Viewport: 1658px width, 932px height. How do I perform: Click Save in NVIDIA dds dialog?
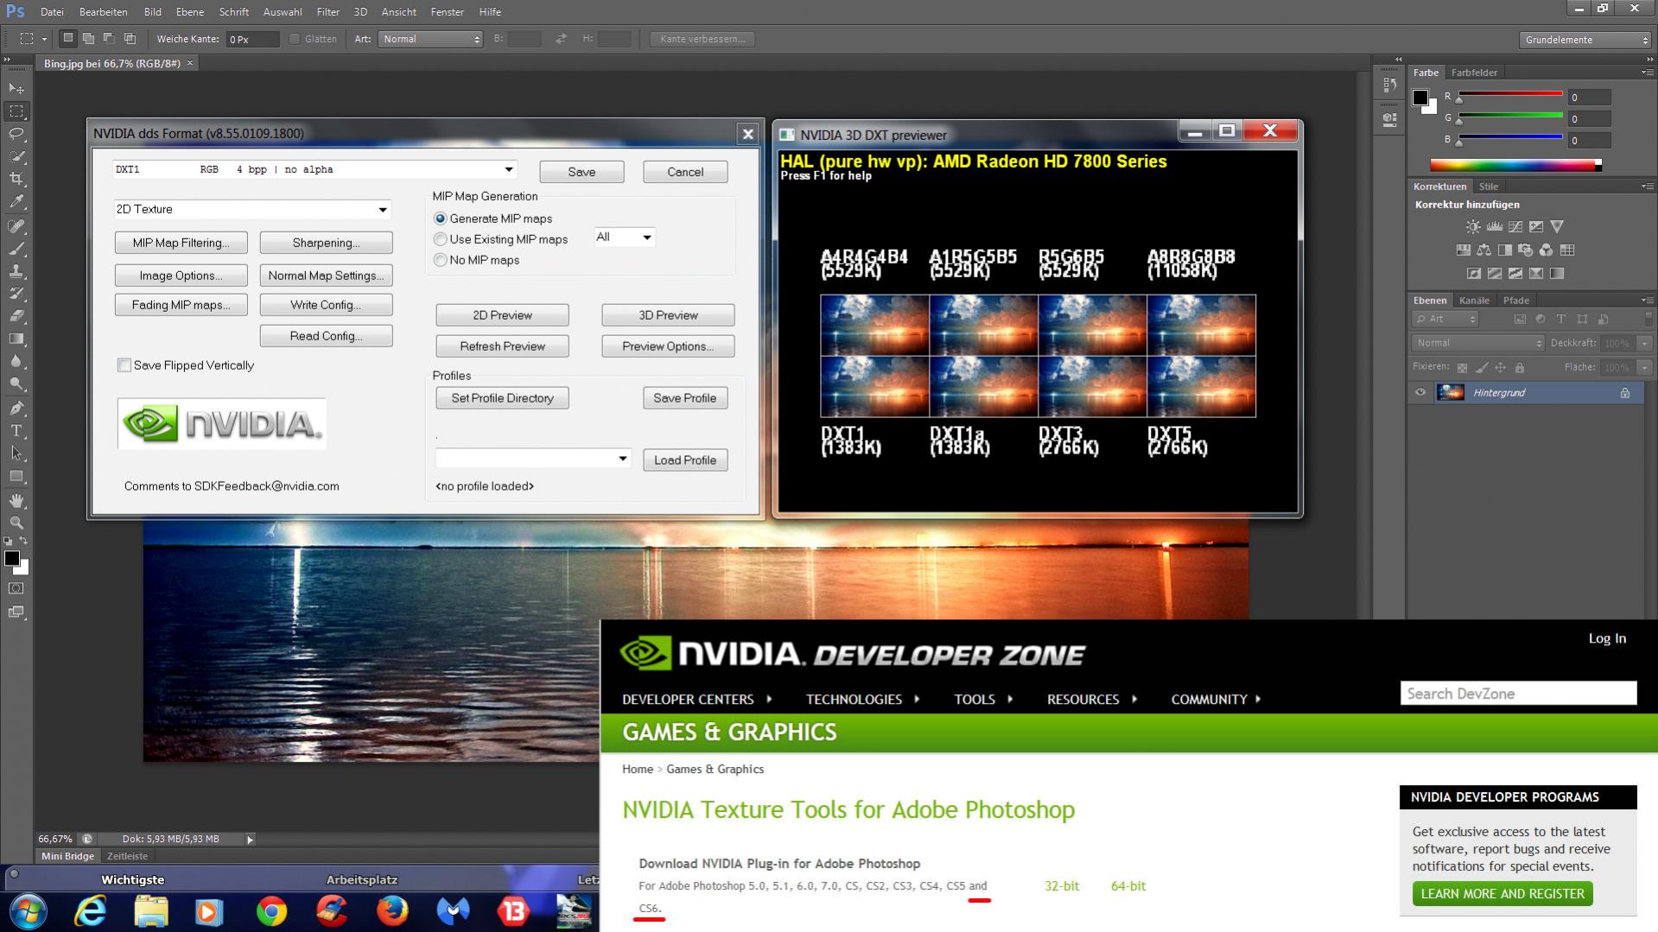click(x=581, y=172)
